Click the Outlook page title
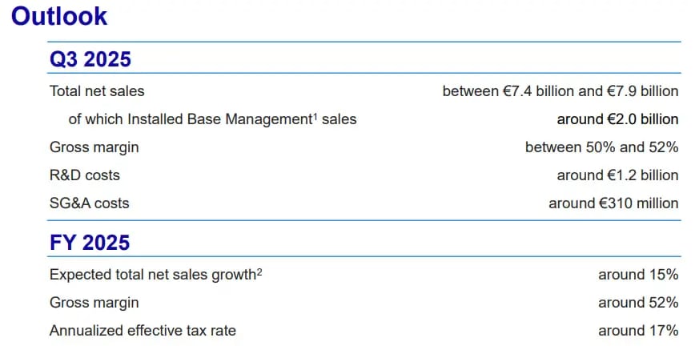This screenshot has width=695, height=350. 59,16
